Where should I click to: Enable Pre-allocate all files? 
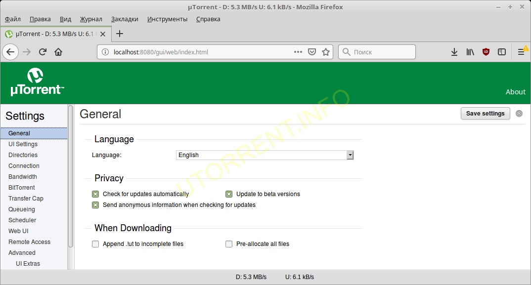click(229, 244)
